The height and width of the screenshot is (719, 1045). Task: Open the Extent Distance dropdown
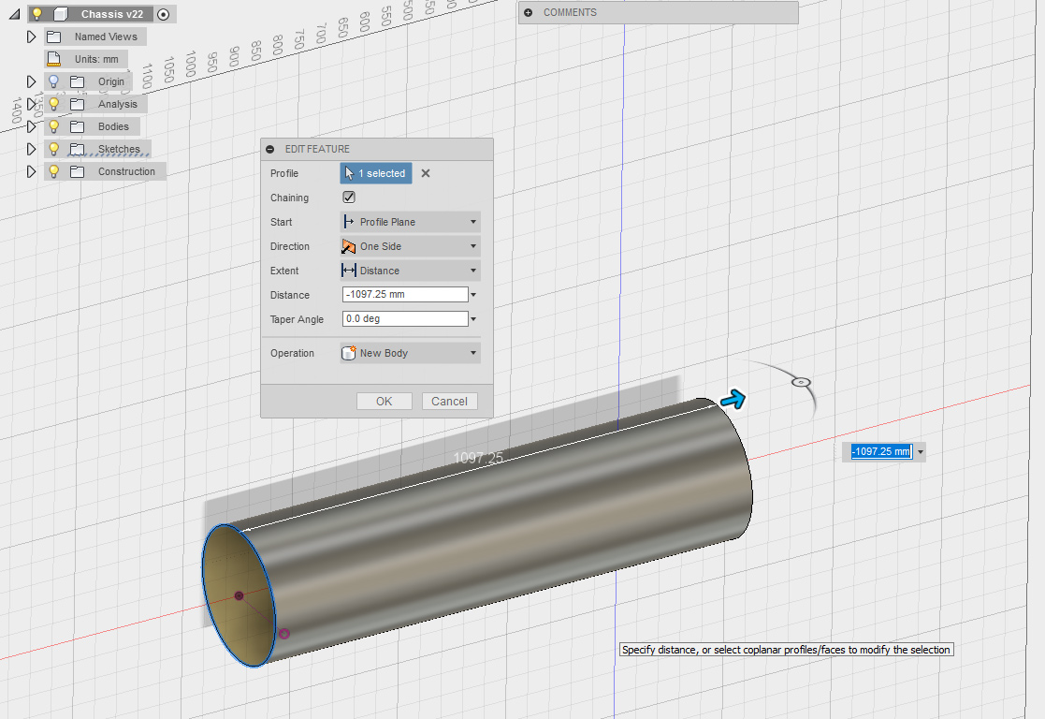coord(410,271)
